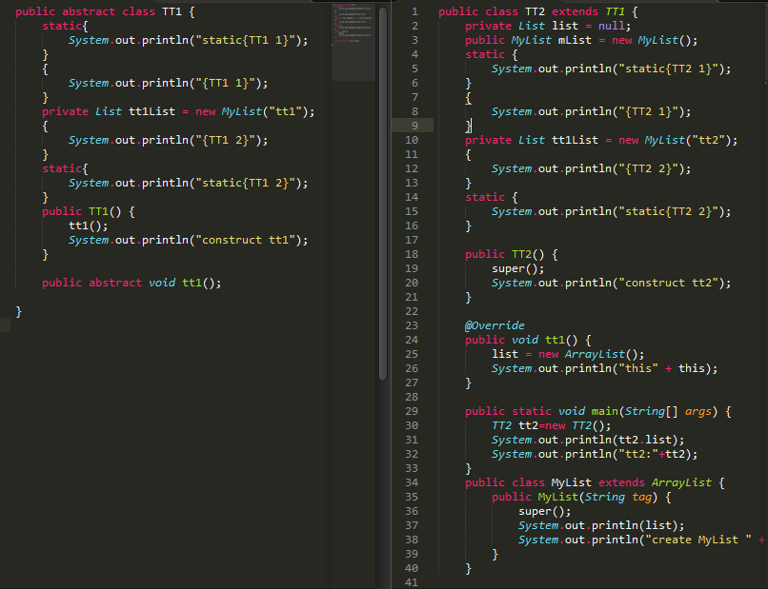The width and height of the screenshot is (768, 589).
Task: Click "public abstract void tt1();" declaration
Action: 131,283
